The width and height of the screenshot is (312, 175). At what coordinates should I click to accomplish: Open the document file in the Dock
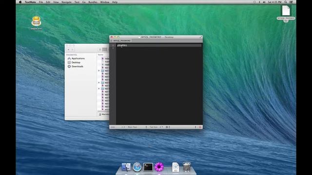click(175, 167)
